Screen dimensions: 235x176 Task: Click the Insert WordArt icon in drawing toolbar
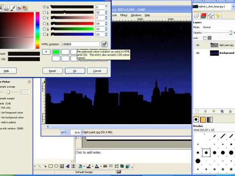pyautogui.click(x=67, y=166)
